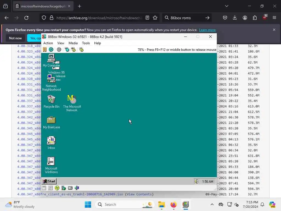Viewport: 281px width, 211px height.
Task: Open a new Firefox tab
Action: tap(79, 6)
